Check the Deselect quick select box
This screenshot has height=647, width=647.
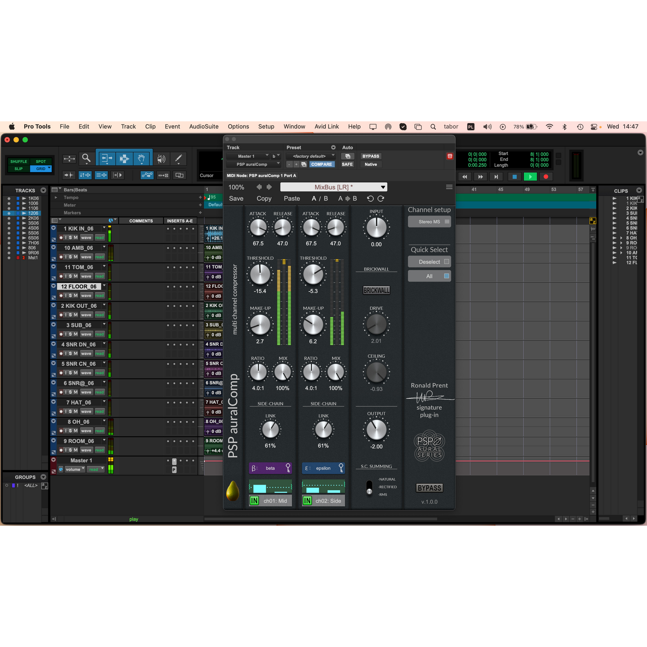(x=447, y=262)
